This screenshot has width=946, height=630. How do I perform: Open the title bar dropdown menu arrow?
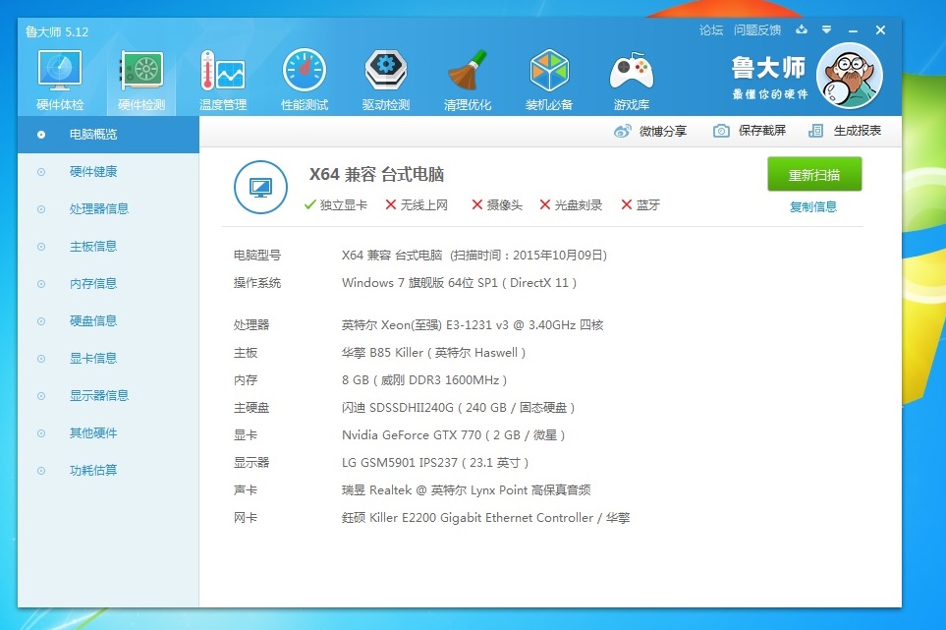[x=826, y=29]
